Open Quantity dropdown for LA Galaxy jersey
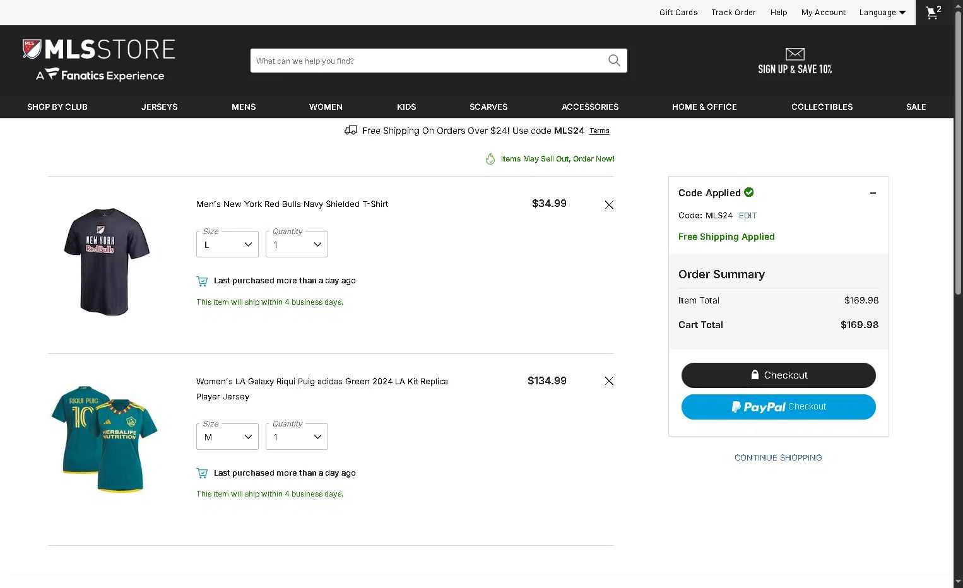The height and width of the screenshot is (588, 963). 297,437
